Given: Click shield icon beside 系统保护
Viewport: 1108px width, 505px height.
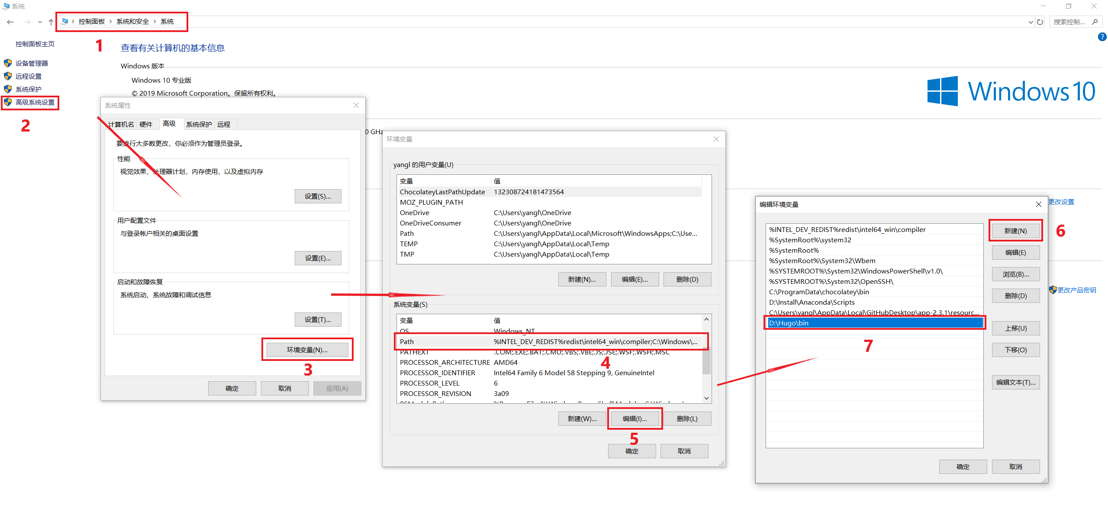Looking at the screenshot, I should coord(8,89).
